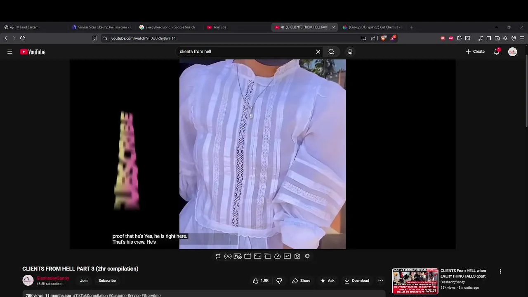Screen dimensions: 528x297
Task: Download the video
Action: click(357, 280)
